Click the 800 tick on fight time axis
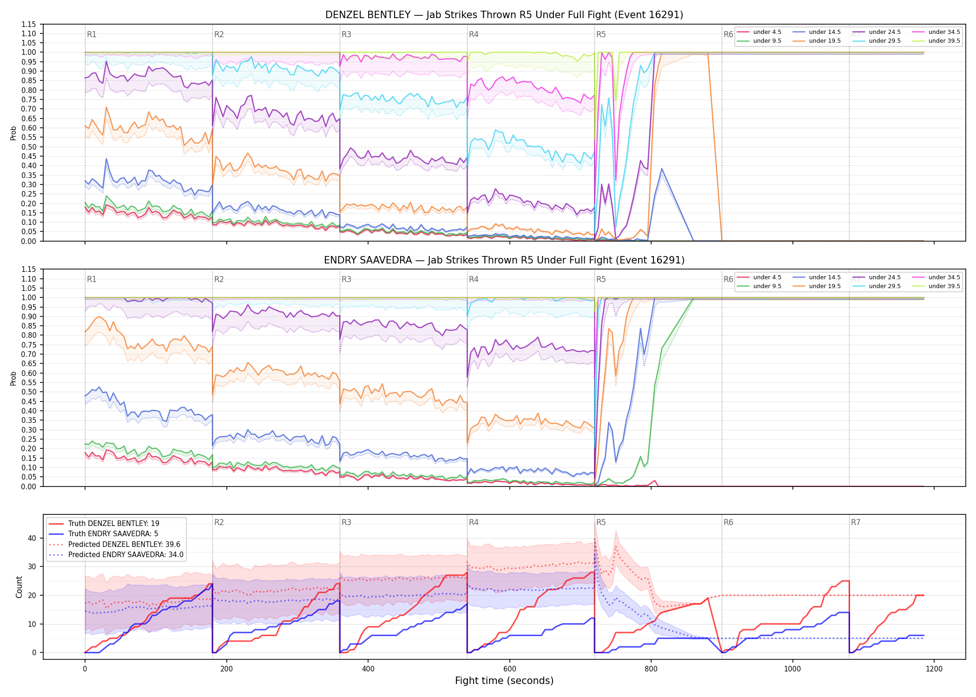 [x=651, y=669]
